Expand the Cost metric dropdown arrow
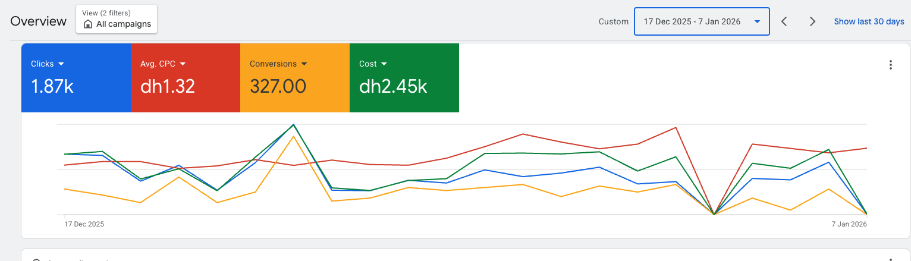The height and width of the screenshot is (261, 911). 384,64
